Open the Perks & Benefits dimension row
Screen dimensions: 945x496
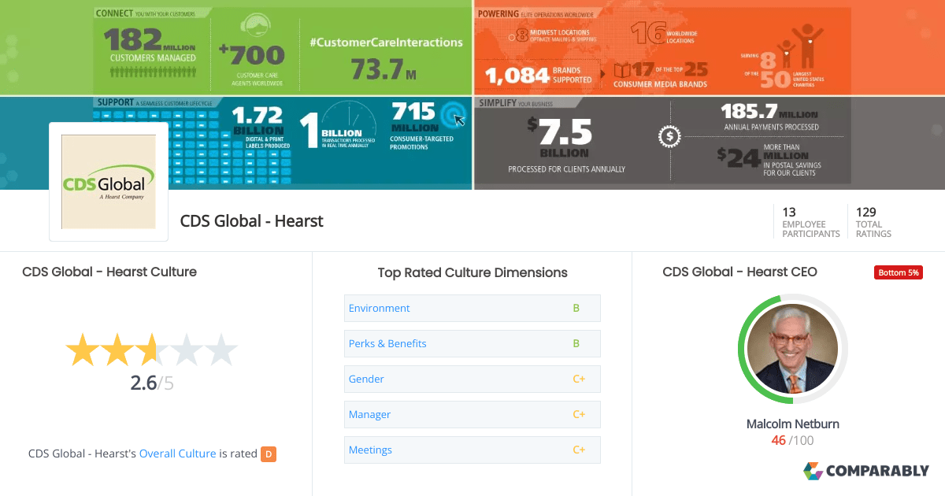472,343
